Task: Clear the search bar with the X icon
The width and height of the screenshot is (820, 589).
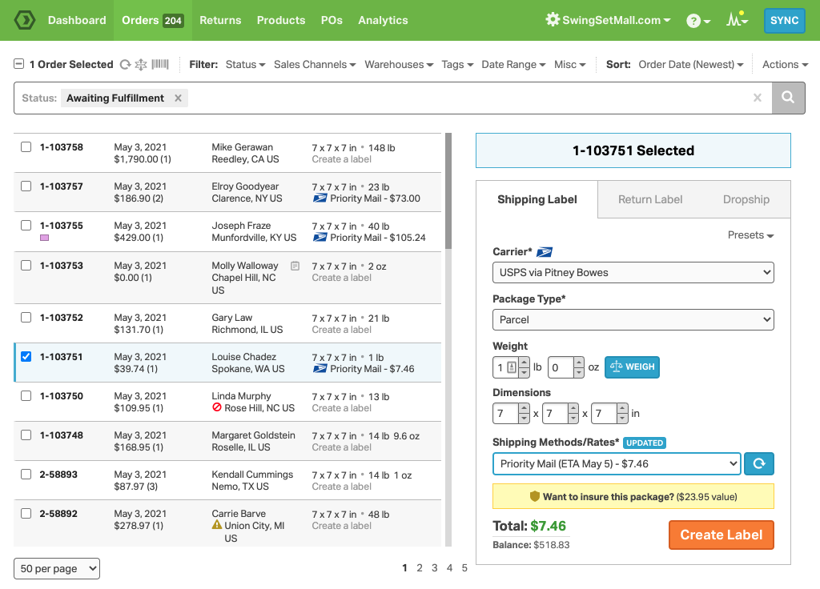Action: click(758, 98)
